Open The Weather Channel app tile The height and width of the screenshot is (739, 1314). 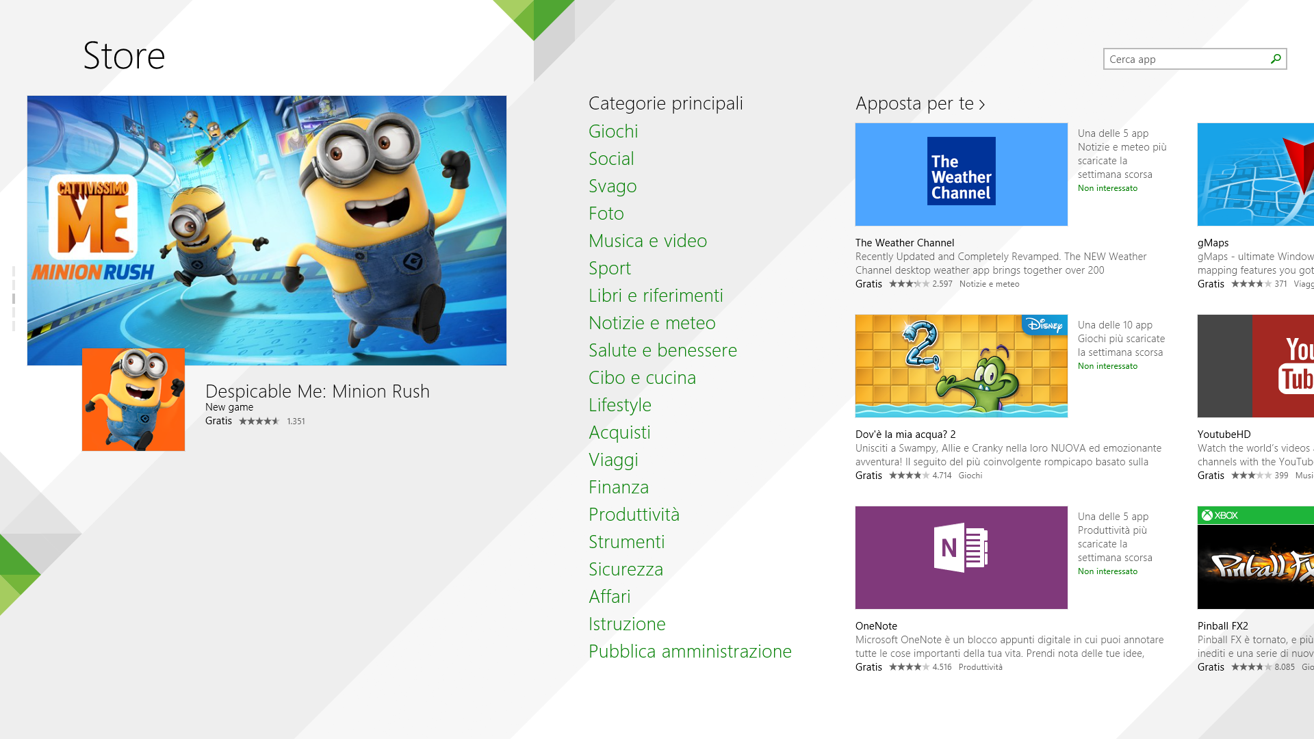click(x=961, y=174)
